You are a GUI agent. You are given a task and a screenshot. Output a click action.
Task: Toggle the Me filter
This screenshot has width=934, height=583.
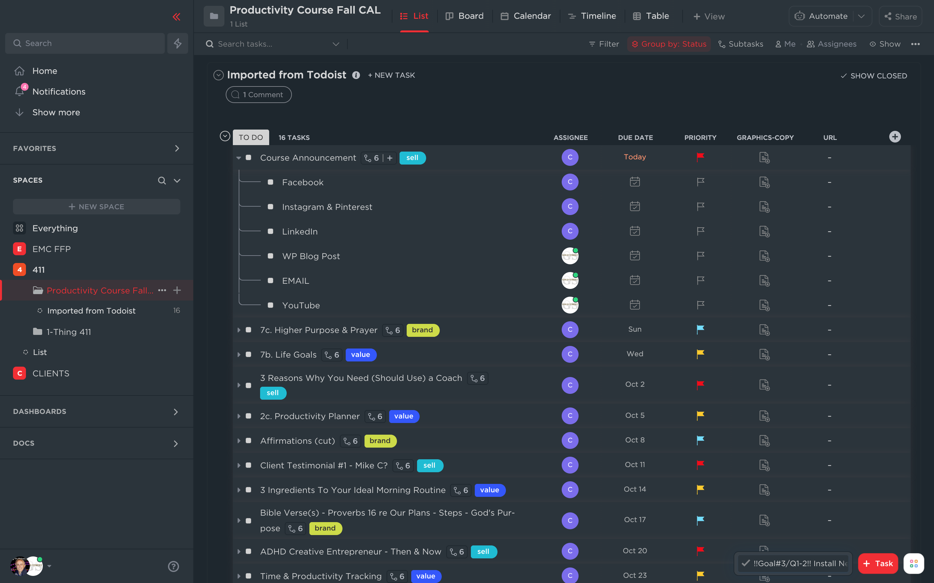click(785, 44)
